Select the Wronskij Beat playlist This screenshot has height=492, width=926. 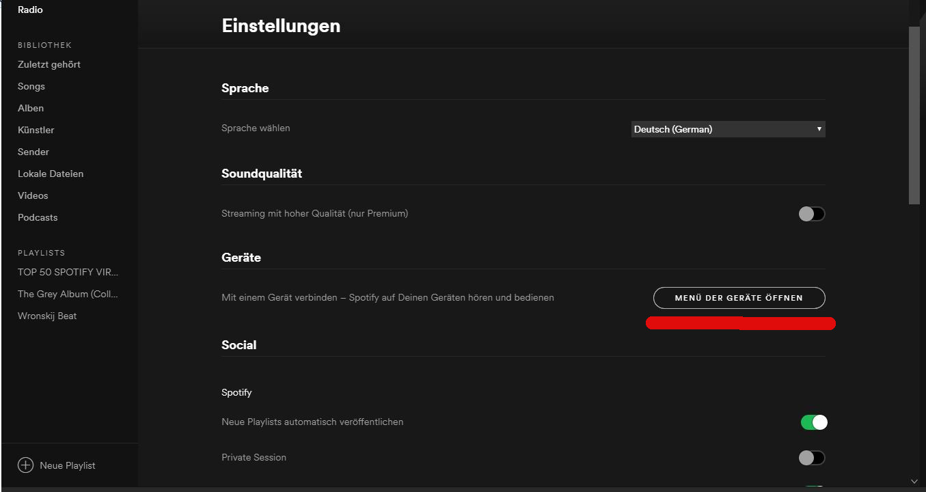click(x=47, y=316)
